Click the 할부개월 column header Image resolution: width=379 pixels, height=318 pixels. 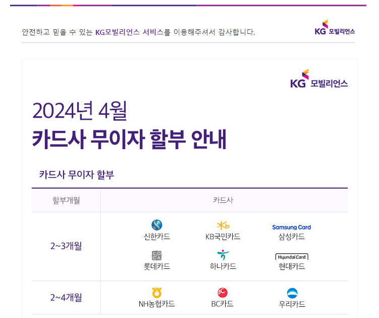coord(66,200)
